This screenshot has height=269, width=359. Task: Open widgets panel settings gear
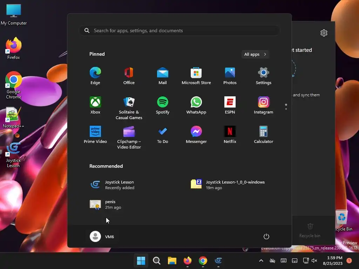(324, 33)
